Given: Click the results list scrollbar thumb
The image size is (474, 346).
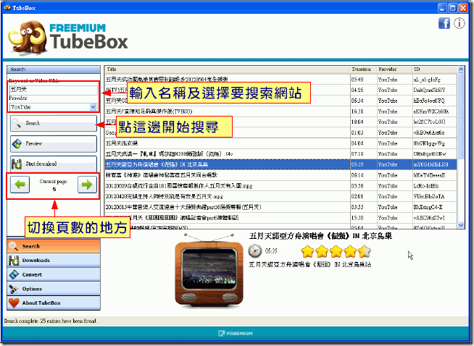Looking at the screenshot, I should click(461, 116).
